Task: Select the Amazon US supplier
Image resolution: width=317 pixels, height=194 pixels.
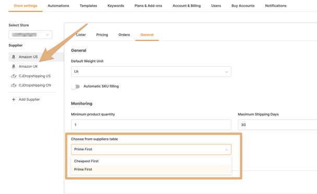Action: (x=36, y=57)
